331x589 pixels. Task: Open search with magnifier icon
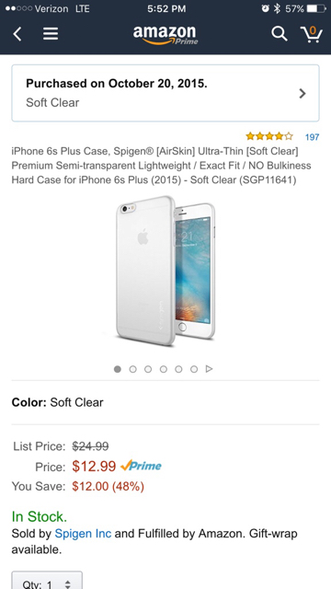tap(280, 34)
